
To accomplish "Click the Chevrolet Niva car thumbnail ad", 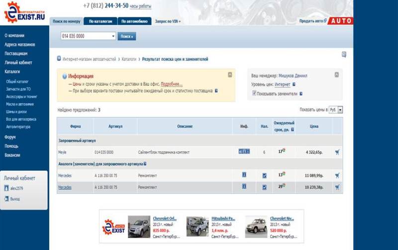I will [256, 227].
